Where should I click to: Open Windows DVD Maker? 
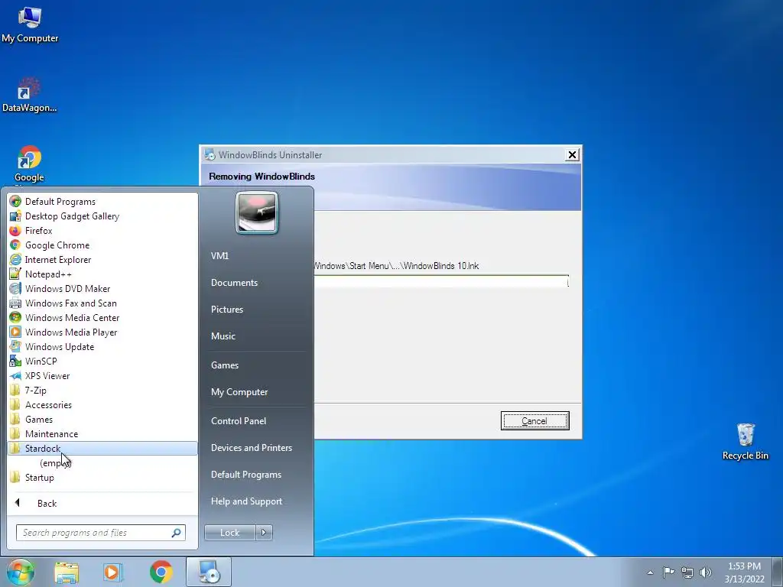click(102, 288)
